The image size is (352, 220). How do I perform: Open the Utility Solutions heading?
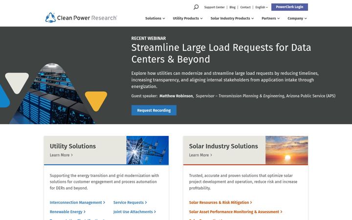(73, 146)
